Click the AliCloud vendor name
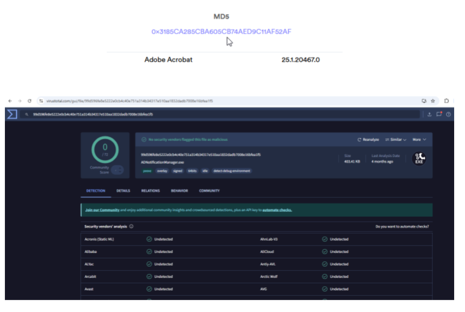This screenshot has width=465, height=312. coord(267,252)
